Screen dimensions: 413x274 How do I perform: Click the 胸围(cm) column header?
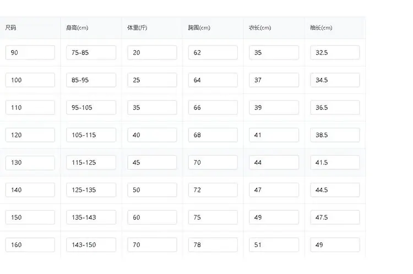pyautogui.click(x=199, y=28)
